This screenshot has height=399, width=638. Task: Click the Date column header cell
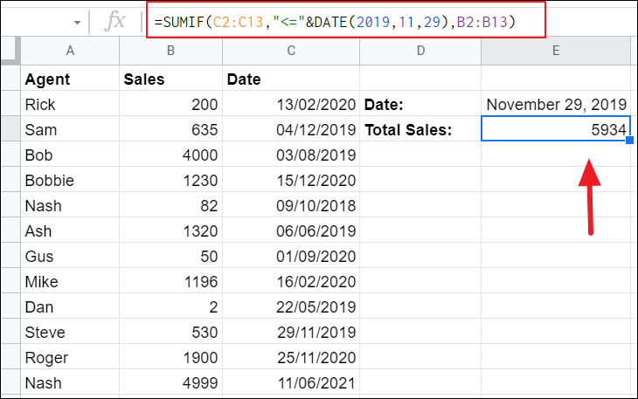tap(289, 79)
